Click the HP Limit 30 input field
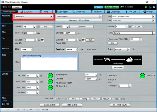The image size is (157, 112). coord(31,76)
